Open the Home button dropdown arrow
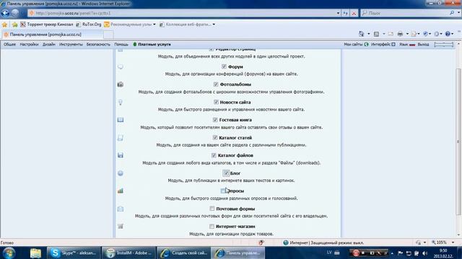Image resolution: width=462 pixels, height=259 pixels. tap(368, 34)
